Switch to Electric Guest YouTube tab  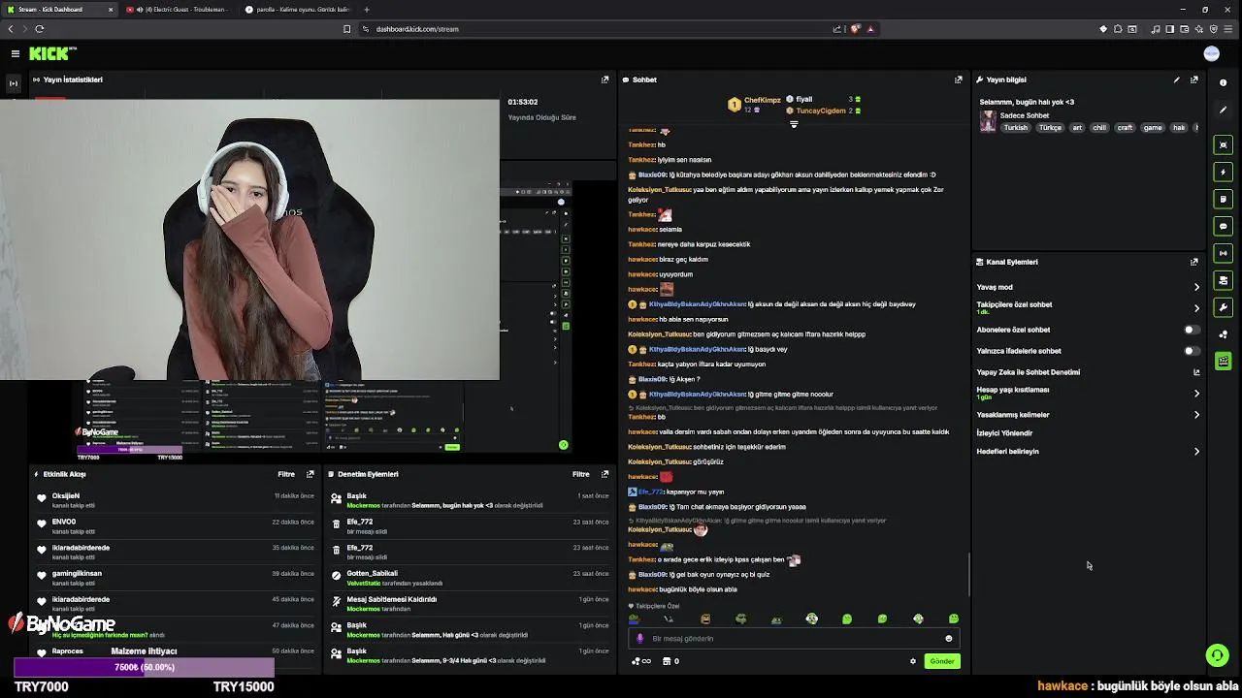tap(178, 10)
